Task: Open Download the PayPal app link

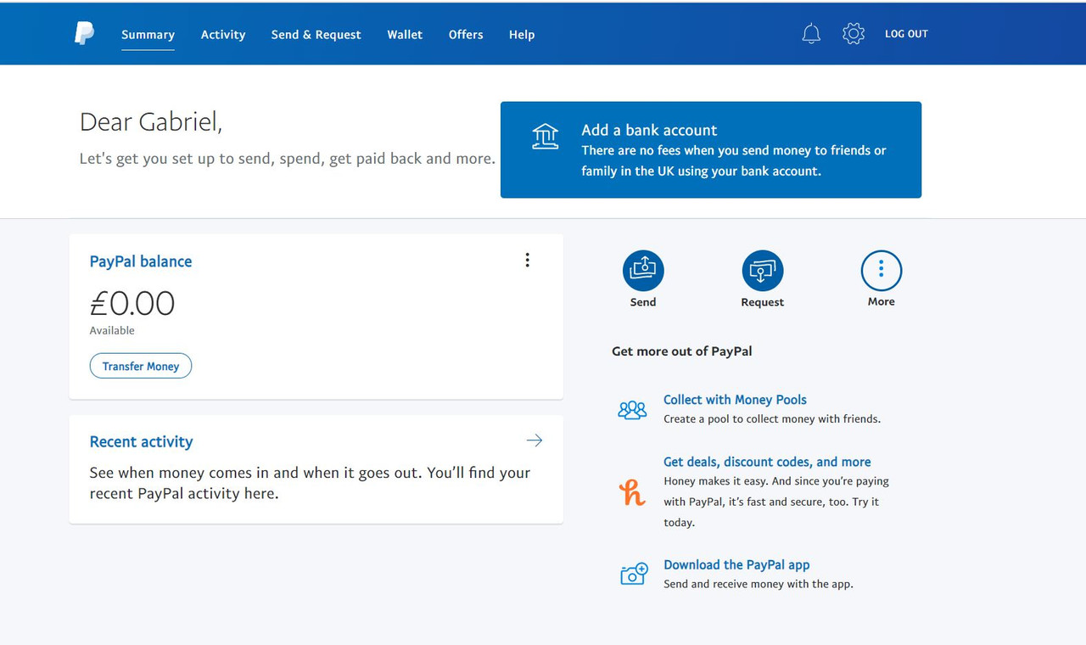Action: tap(736, 564)
